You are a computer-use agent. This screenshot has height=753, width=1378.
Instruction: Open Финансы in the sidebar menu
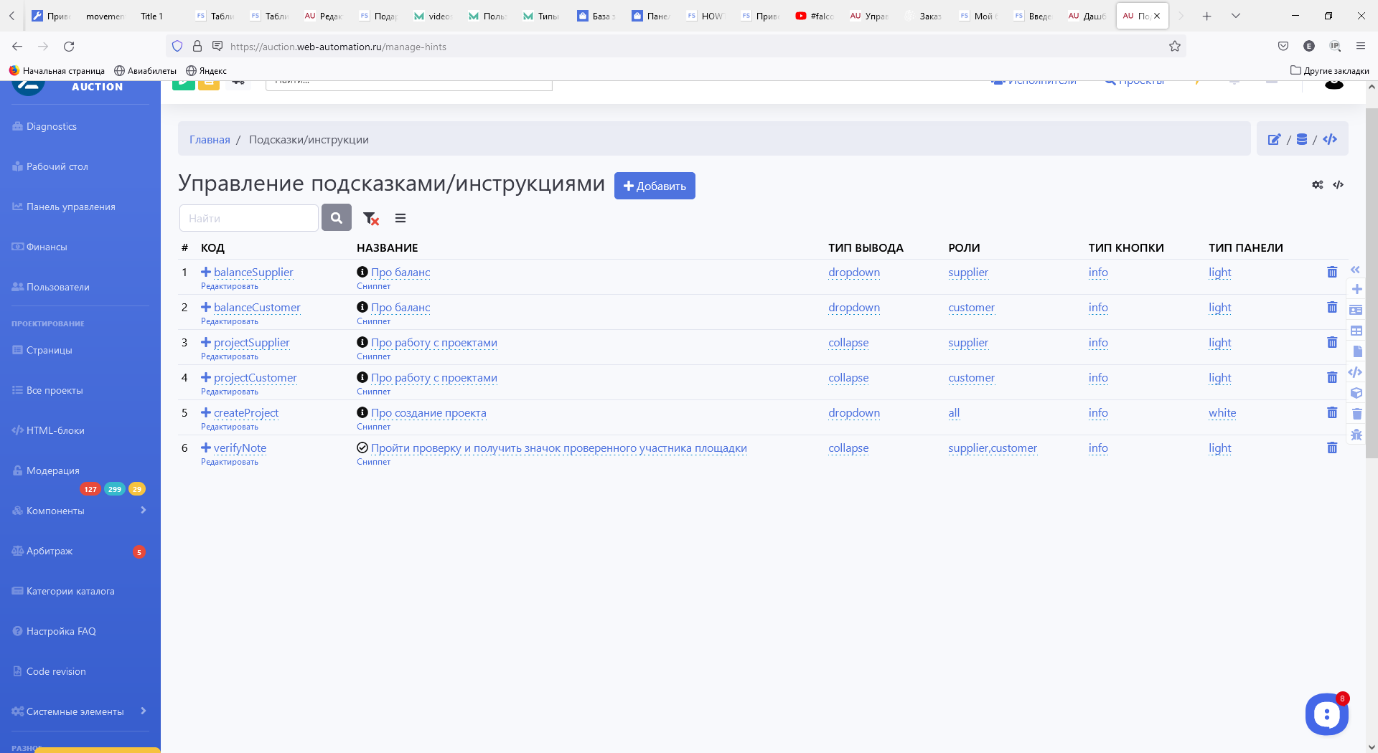[47, 247]
